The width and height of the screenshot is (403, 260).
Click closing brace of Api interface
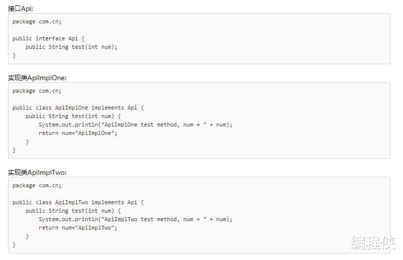point(14,55)
